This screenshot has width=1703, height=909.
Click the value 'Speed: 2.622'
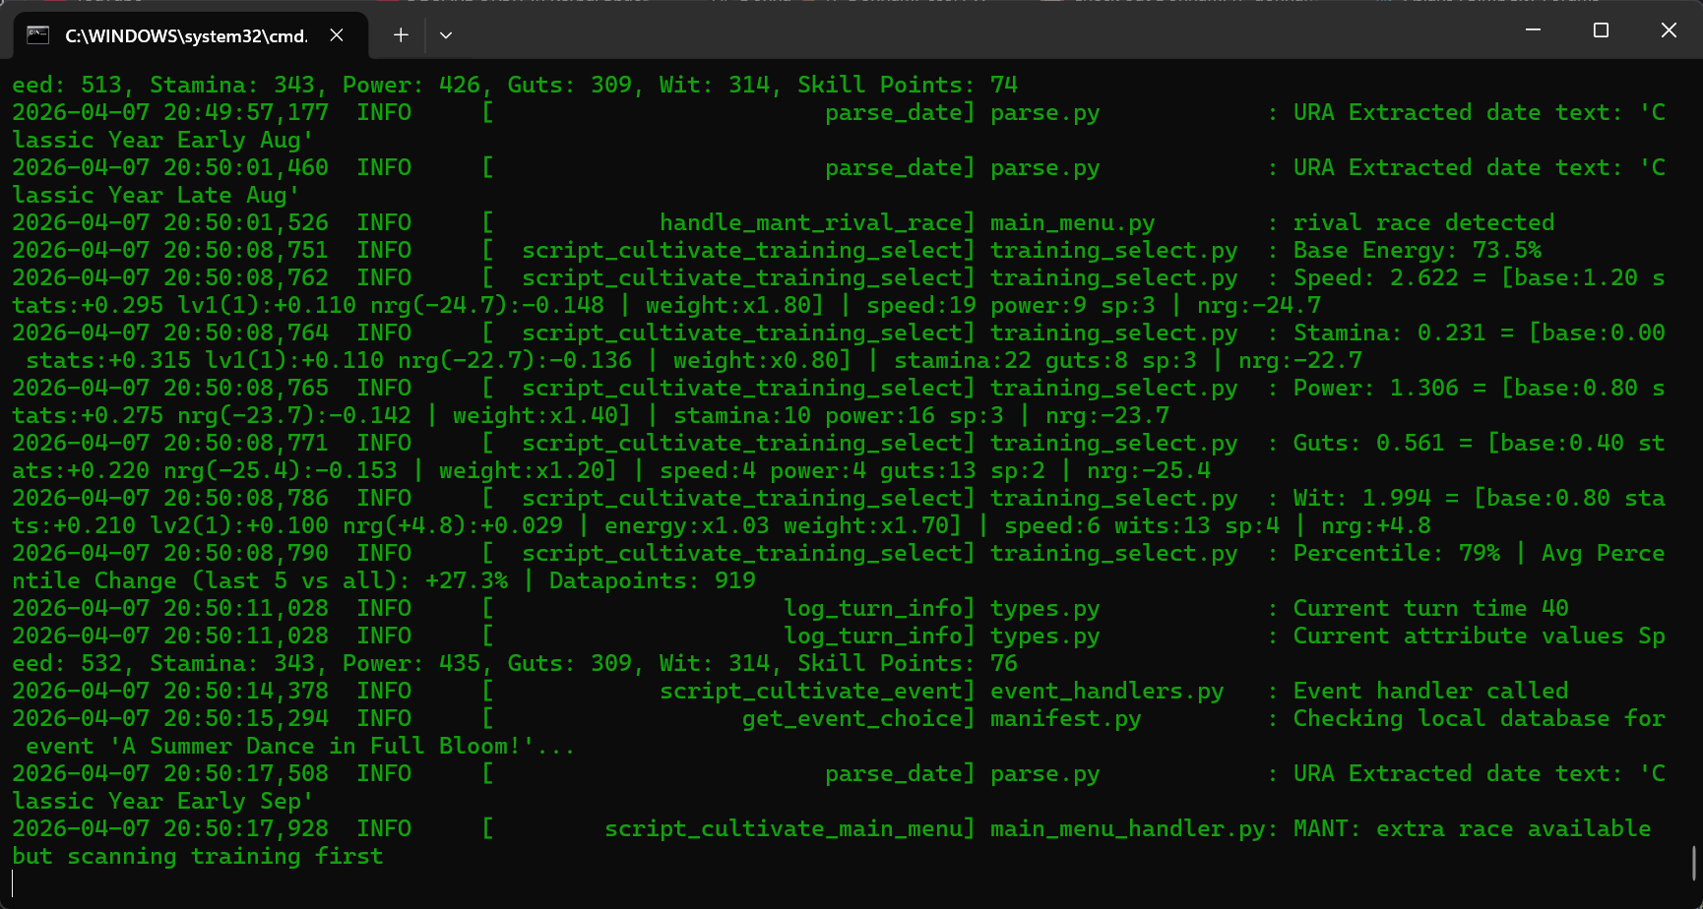[1375, 277]
